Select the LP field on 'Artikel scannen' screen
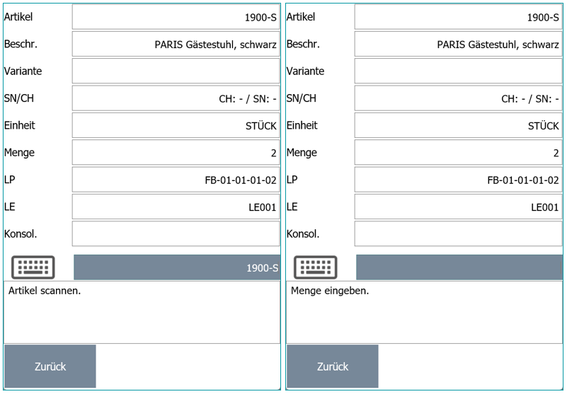567x394 pixels. 176,180
